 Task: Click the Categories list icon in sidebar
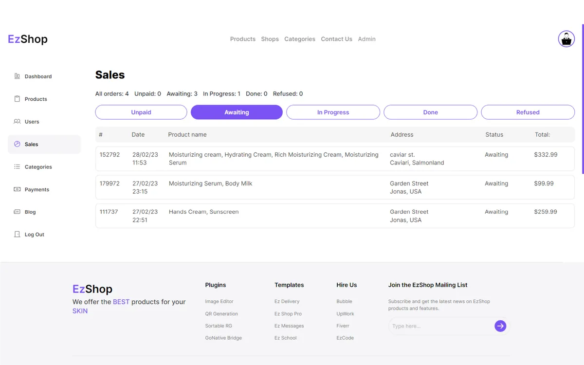(x=17, y=167)
